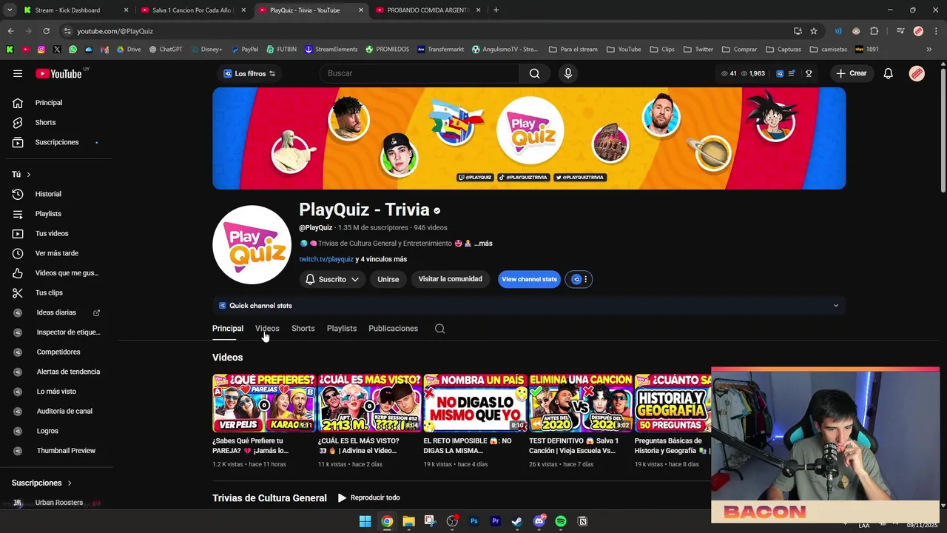Bookmark this page with the star icon
The image size is (947, 533).
[x=814, y=31]
